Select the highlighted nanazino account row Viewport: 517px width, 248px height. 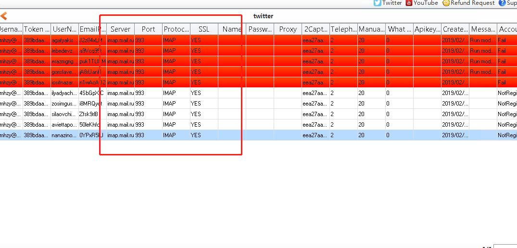click(64, 135)
